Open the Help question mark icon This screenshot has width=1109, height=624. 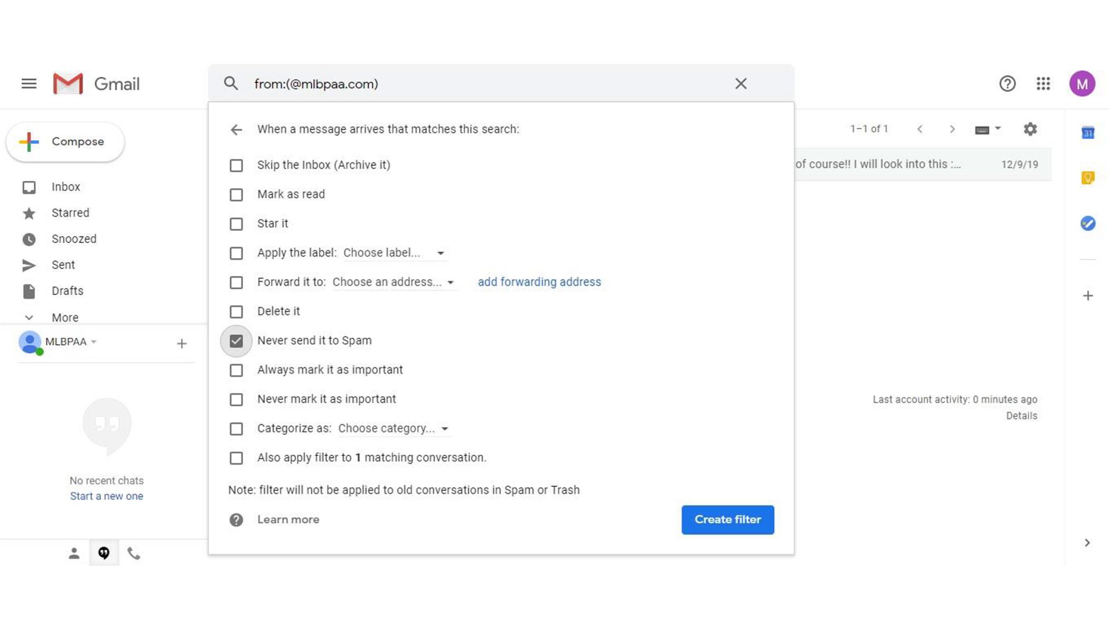(1007, 83)
